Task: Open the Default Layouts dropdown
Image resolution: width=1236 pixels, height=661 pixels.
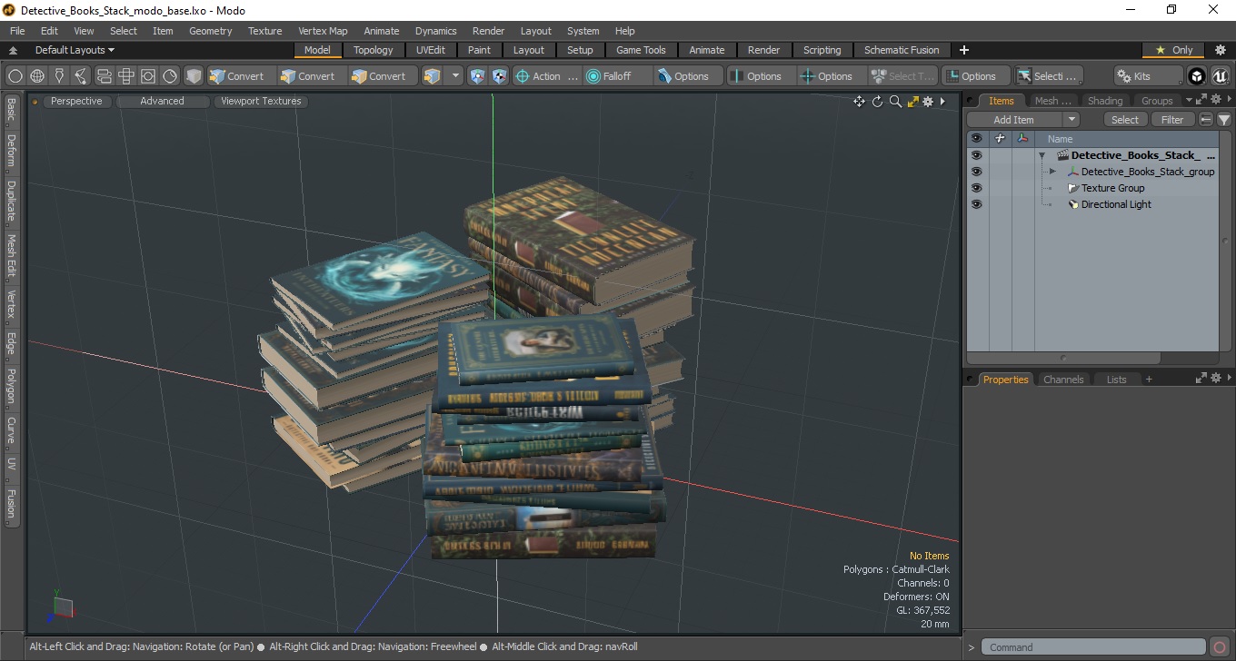Action: coord(75,50)
